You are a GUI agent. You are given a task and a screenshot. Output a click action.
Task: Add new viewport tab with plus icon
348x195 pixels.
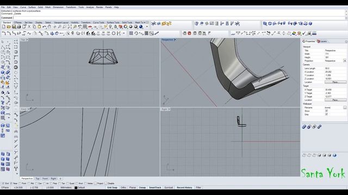point(60,178)
